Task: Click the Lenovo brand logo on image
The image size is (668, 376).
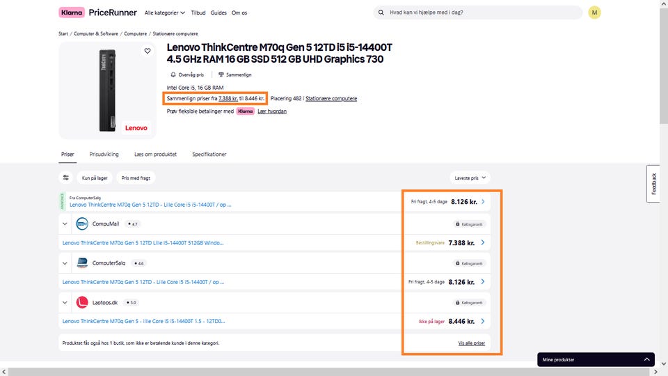Action: [x=136, y=128]
